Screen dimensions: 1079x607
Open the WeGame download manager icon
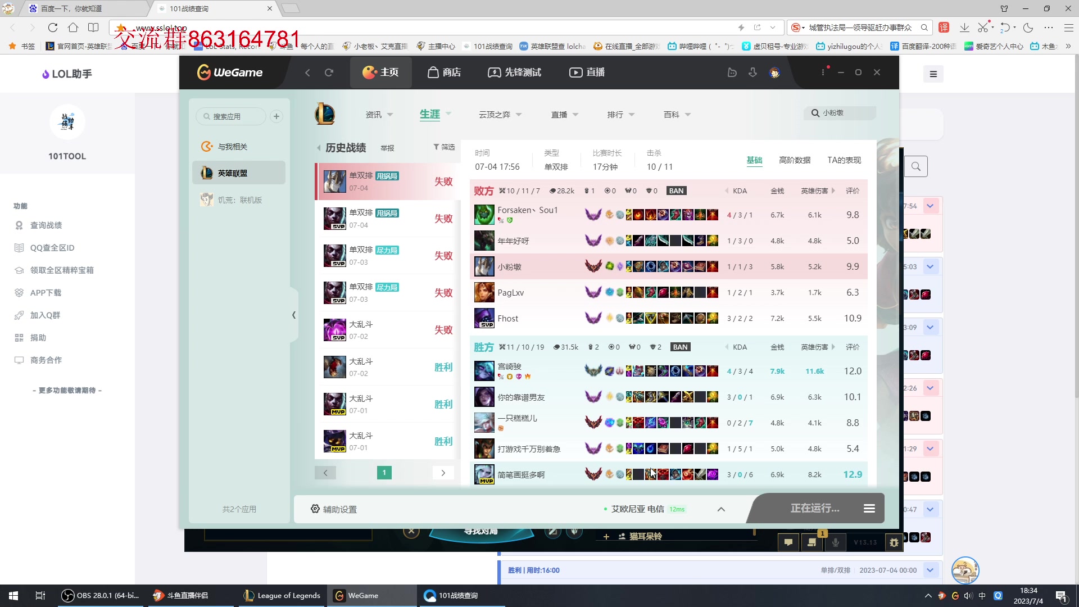pos(753,72)
